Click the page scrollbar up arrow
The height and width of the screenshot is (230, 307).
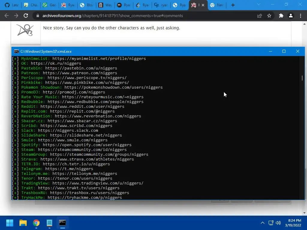click(304, 24)
